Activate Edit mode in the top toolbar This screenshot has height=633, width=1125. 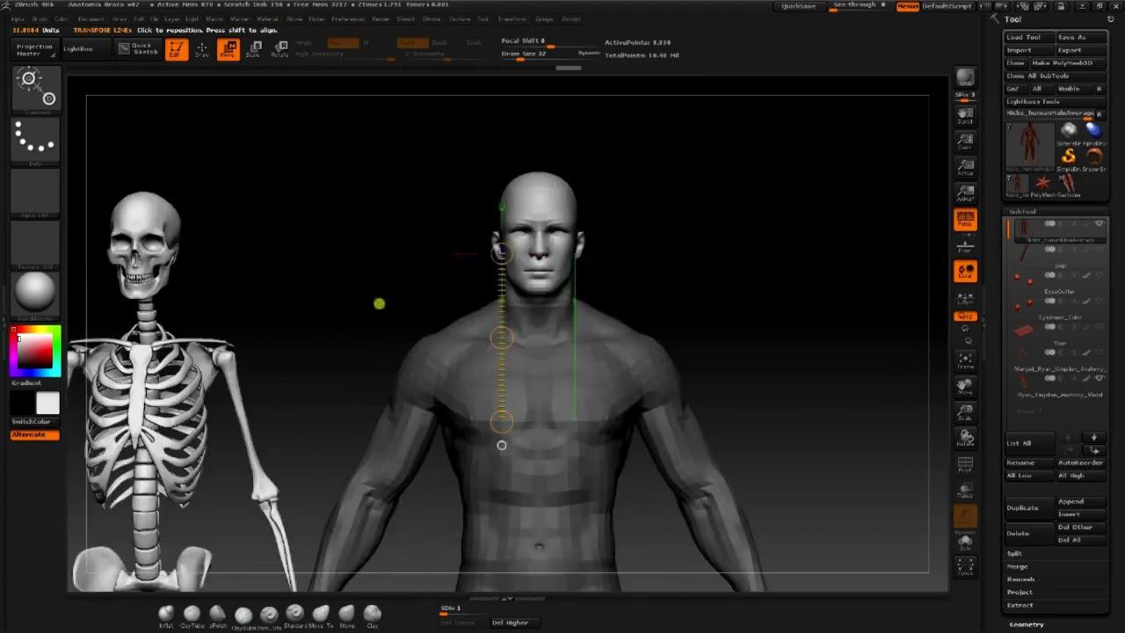pos(176,49)
